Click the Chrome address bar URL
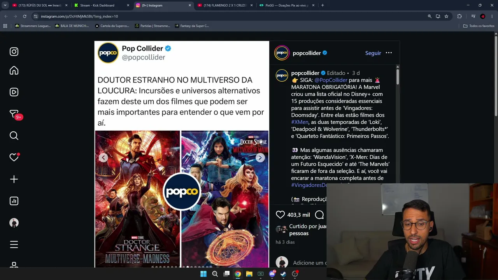 click(x=79, y=16)
